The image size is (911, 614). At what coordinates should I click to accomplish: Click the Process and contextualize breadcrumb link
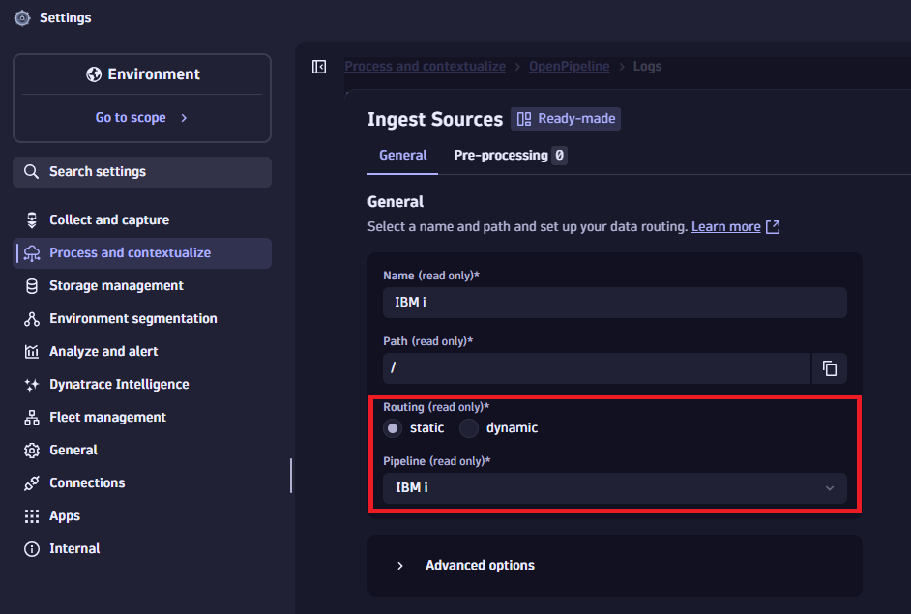(x=425, y=67)
